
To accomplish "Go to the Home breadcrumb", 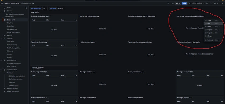I will tap(6, 3).
